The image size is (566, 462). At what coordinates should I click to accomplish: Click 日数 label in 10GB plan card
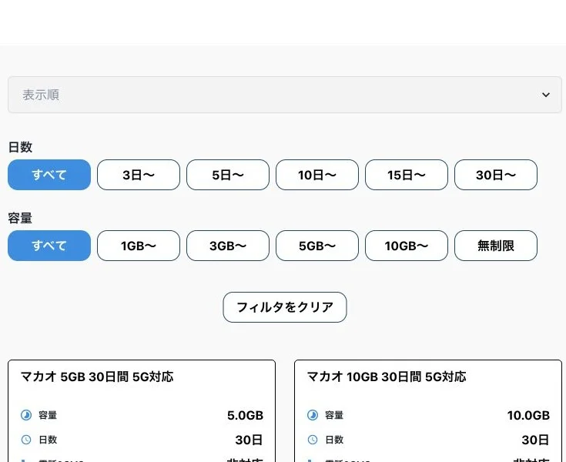pyautogui.click(x=334, y=440)
